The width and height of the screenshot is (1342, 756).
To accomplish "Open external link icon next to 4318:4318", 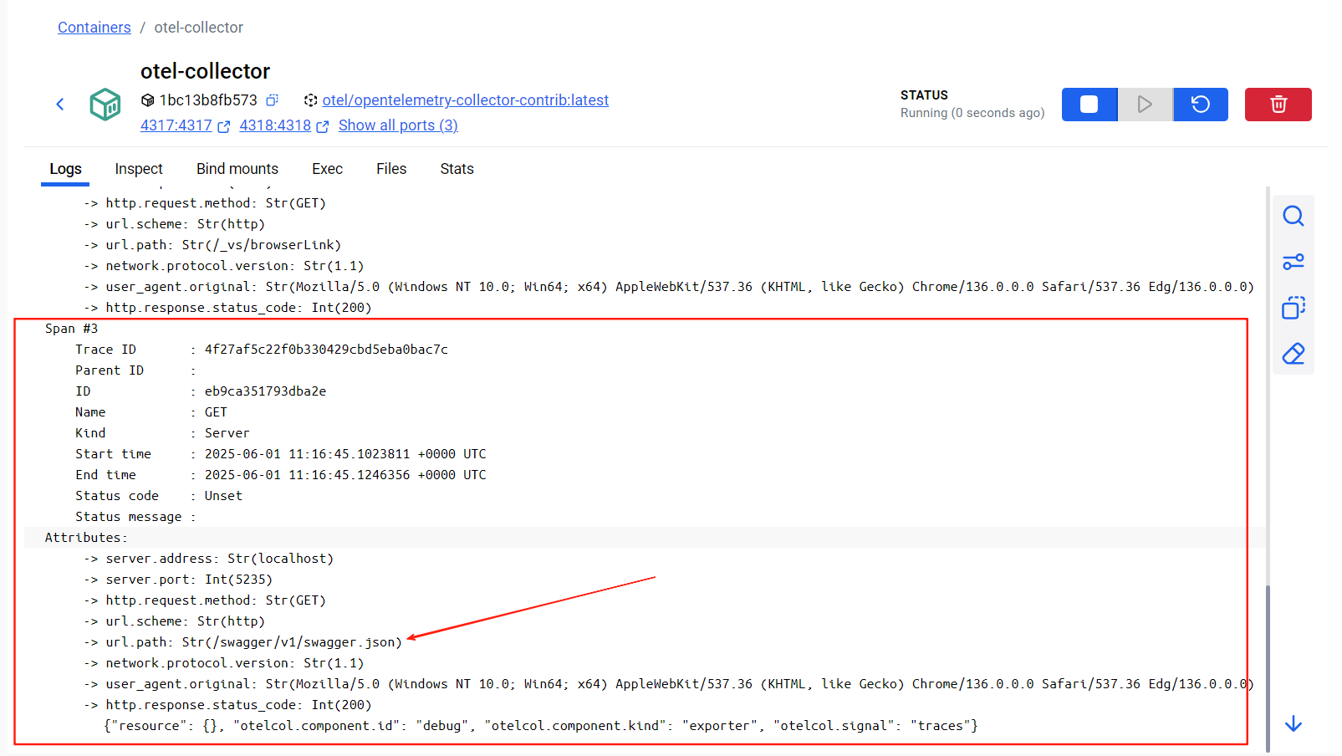I will (x=323, y=126).
